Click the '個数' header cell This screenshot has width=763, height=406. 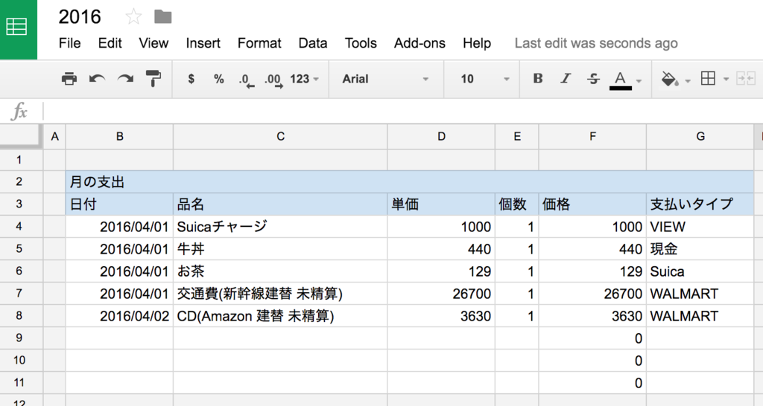[517, 204]
